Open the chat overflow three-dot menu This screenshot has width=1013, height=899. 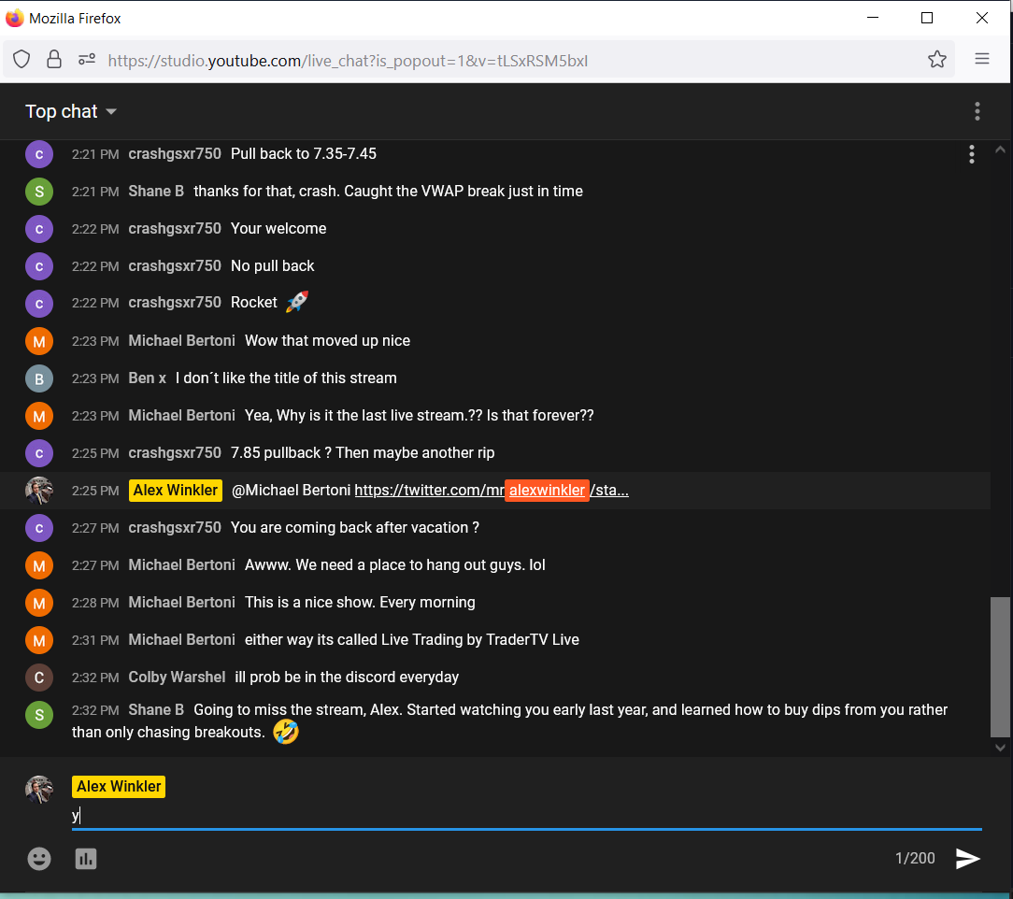click(x=977, y=111)
